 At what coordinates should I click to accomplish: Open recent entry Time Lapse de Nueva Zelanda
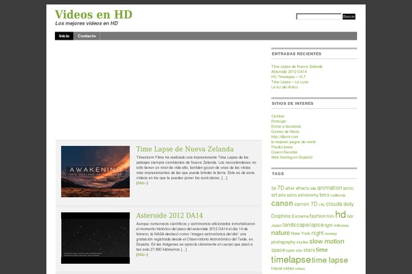coord(297,66)
